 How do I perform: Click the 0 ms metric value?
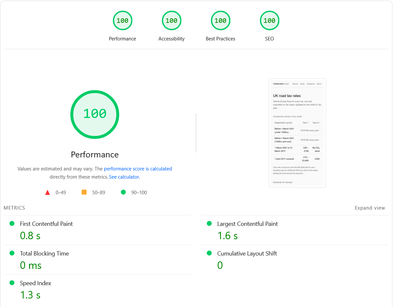(31, 265)
